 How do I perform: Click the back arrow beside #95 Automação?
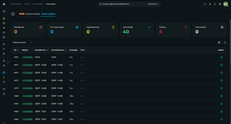pos(13,14)
